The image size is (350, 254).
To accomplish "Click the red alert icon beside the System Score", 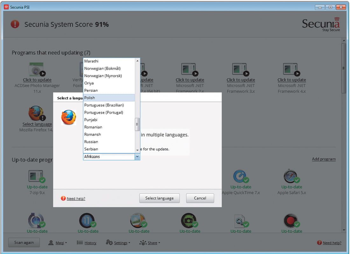I will click(15, 24).
